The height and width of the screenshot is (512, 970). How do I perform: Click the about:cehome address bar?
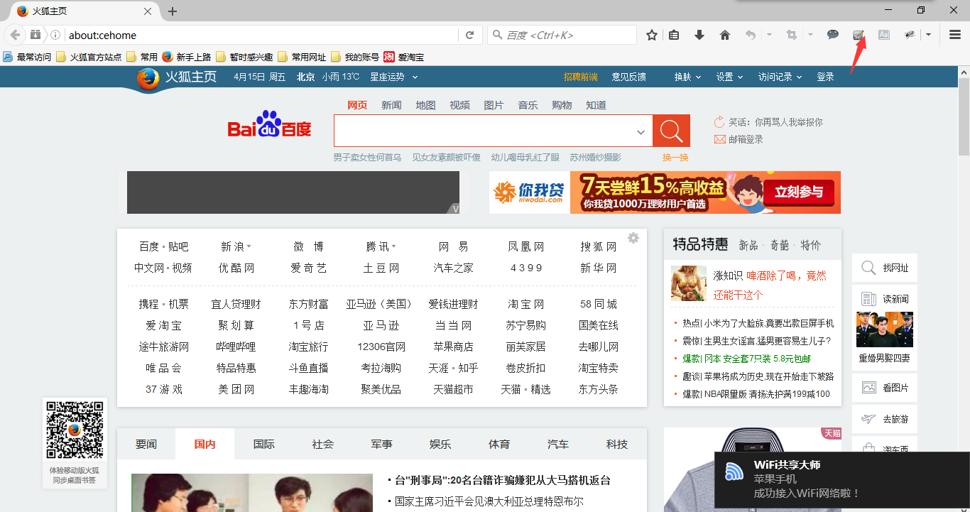click(261, 35)
